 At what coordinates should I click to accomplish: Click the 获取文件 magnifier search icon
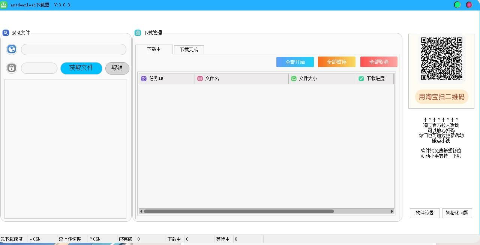point(6,33)
